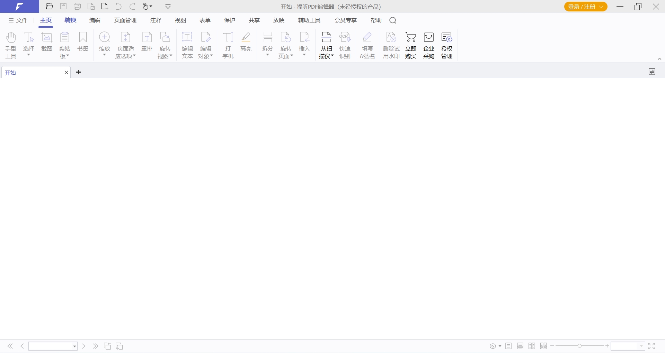Click Quick OCR (快速识别) icon

(345, 37)
